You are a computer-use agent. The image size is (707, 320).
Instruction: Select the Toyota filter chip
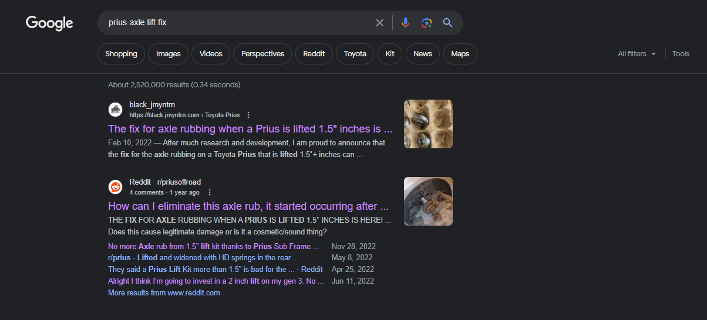pyautogui.click(x=355, y=54)
